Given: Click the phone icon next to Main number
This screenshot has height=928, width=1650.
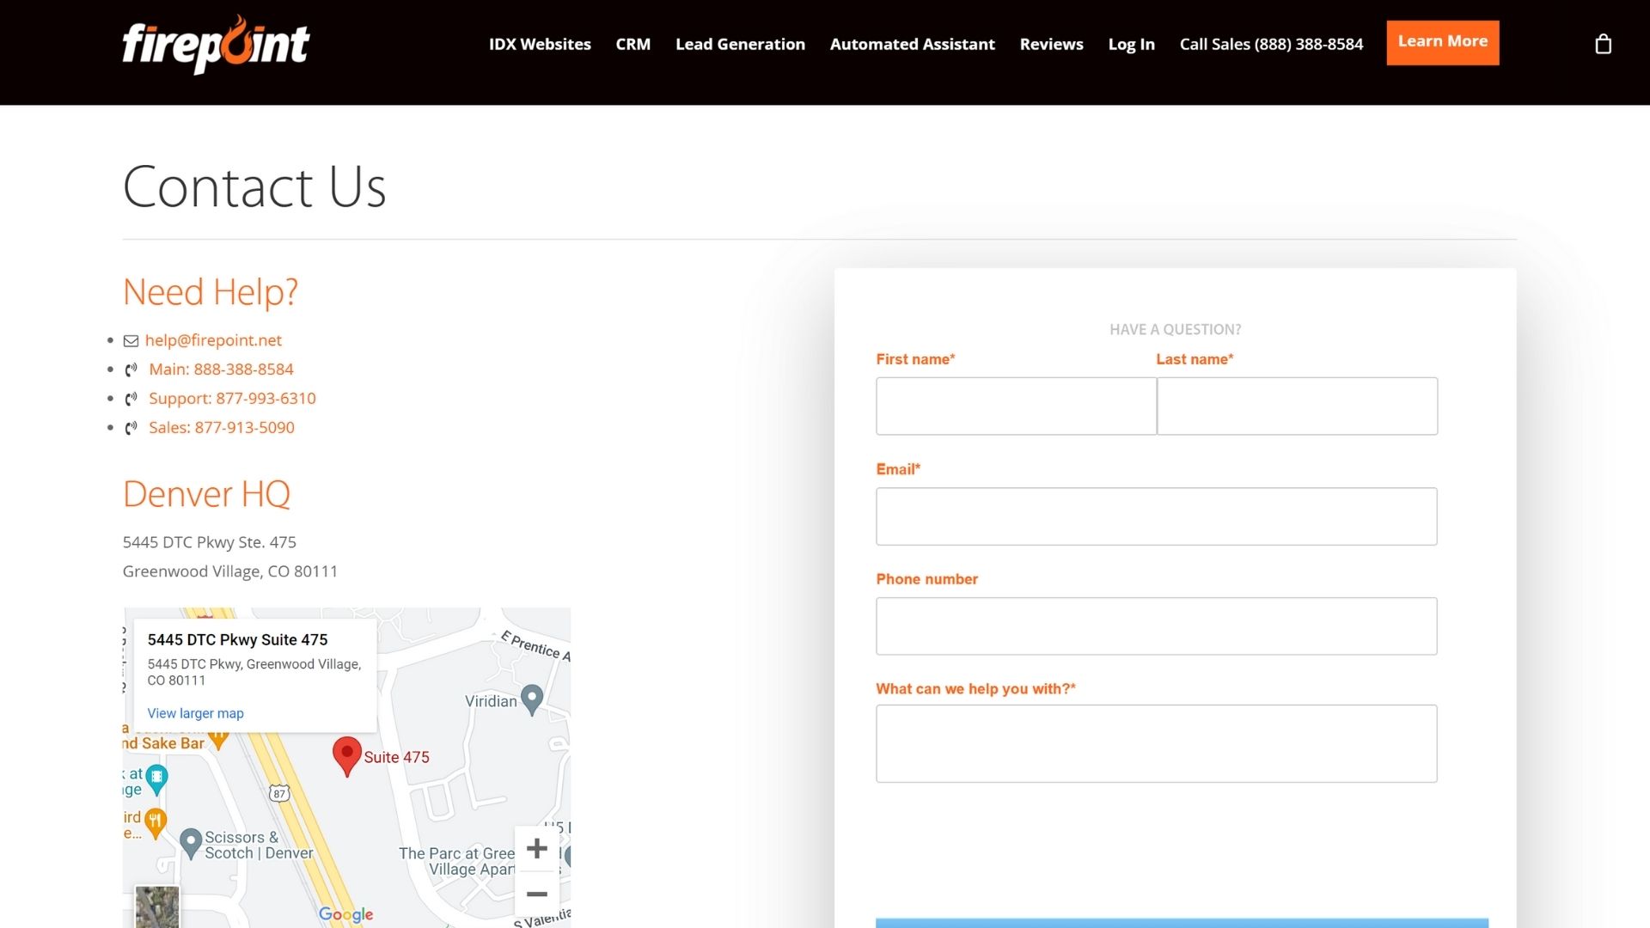Looking at the screenshot, I should click(x=131, y=369).
